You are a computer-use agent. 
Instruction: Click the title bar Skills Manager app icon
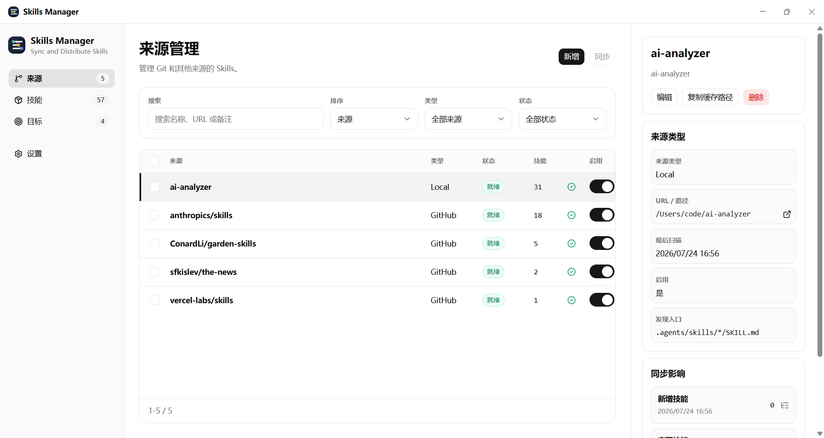pyautogui.click(x=13, y=12)
